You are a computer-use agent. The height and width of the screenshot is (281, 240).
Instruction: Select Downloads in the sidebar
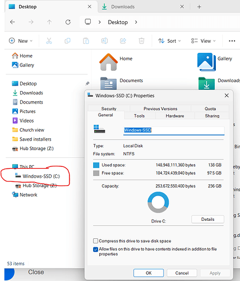point(27,93)
